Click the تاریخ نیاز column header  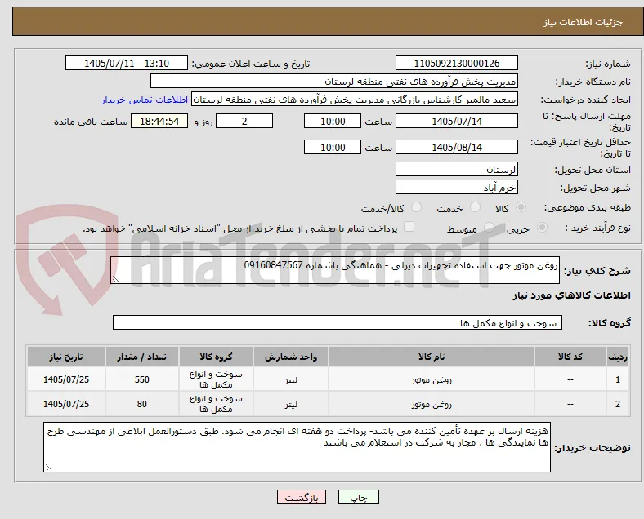point(66,357)
